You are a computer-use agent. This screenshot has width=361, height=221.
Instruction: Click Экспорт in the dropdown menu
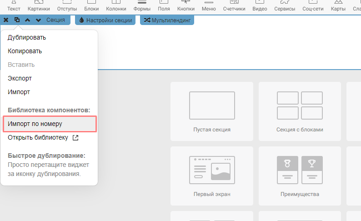point(20,78)
